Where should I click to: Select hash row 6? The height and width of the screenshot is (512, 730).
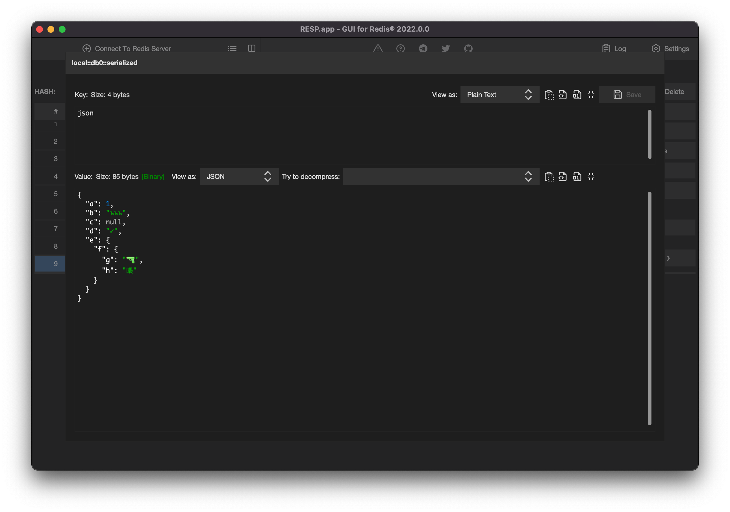point(50,211)
